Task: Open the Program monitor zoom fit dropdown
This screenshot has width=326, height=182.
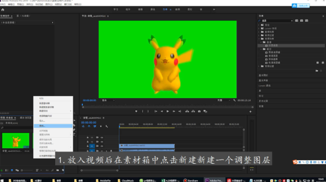Action: pos(108,100)
